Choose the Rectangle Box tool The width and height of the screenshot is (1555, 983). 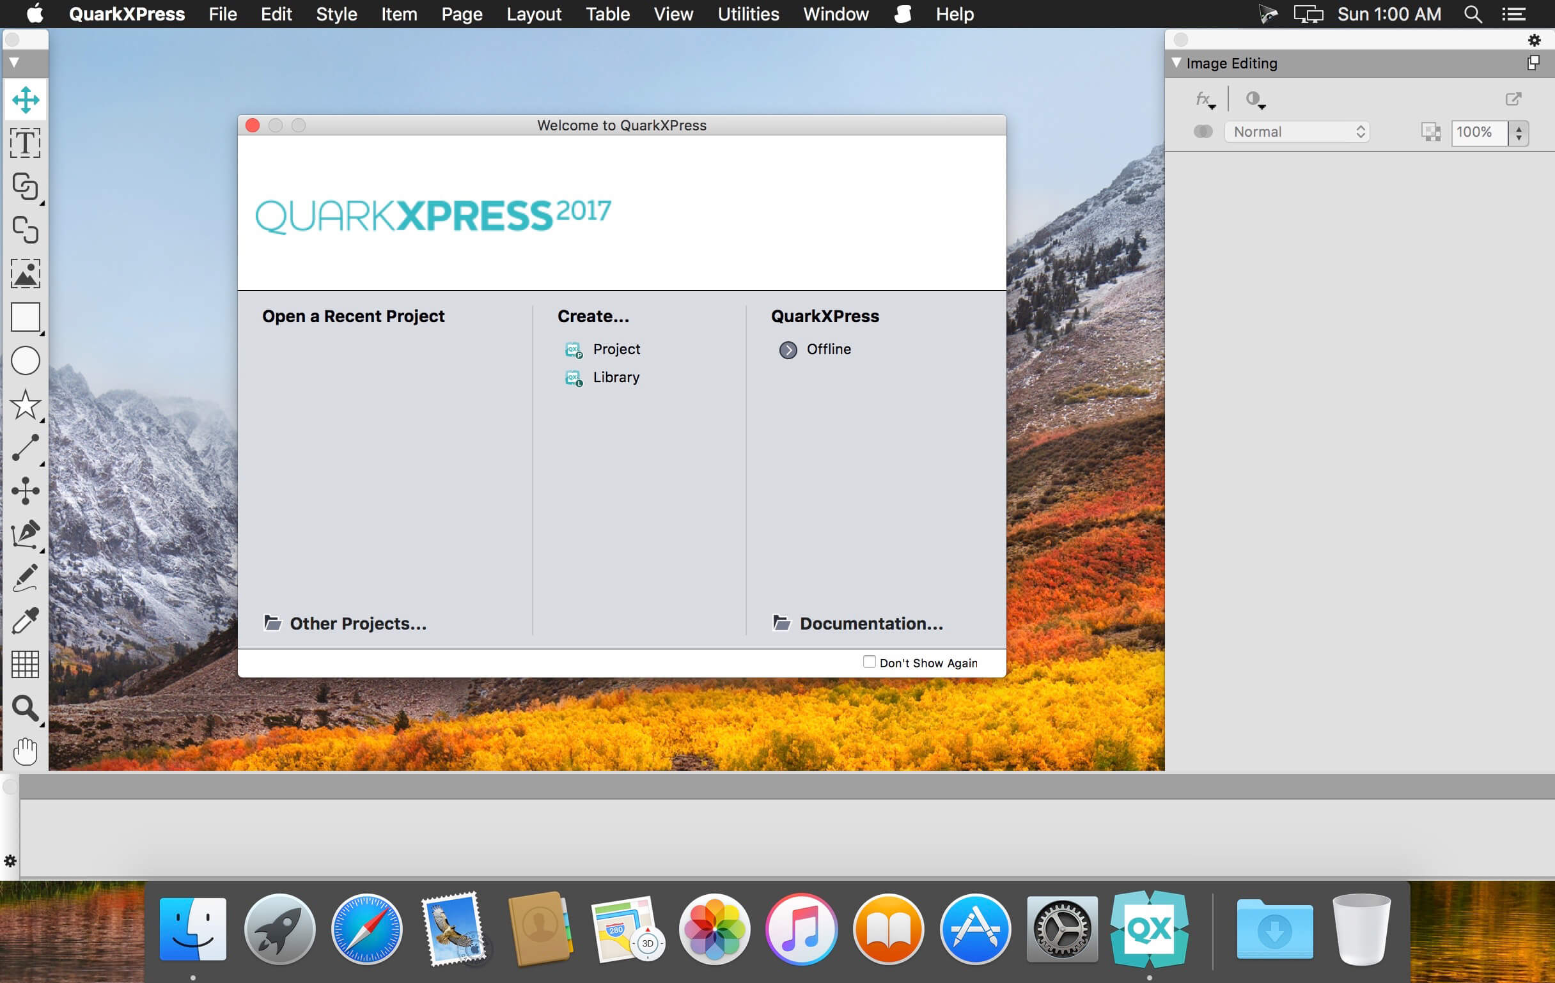[25, 317]
